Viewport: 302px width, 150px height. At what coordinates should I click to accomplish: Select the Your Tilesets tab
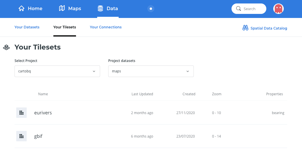[x=65, y=27]
